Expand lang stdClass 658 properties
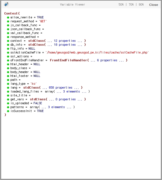The height and width of the screenshot is (180, 162). pyautogui.click(x=53, y=88)
